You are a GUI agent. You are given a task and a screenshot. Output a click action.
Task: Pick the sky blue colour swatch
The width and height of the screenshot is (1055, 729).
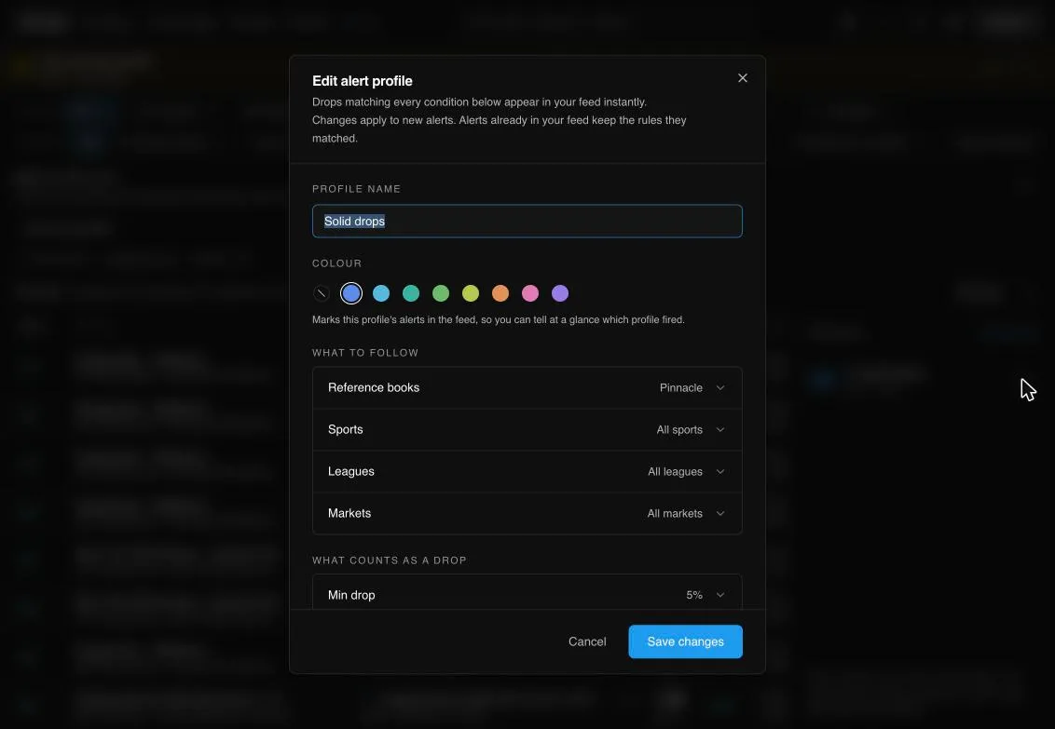pyautogui.click(x=381, y=293)
